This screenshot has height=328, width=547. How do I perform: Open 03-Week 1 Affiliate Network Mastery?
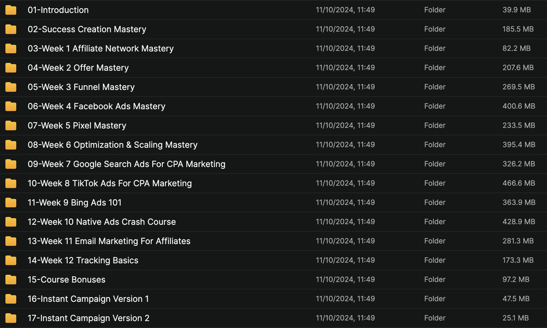click(100, 48)
